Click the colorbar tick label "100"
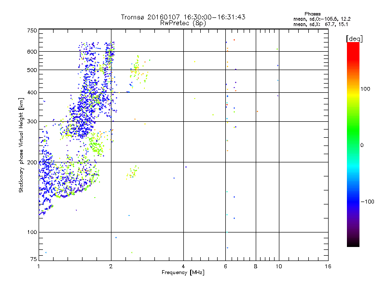 pyautogui.click(x=365, y=89)
